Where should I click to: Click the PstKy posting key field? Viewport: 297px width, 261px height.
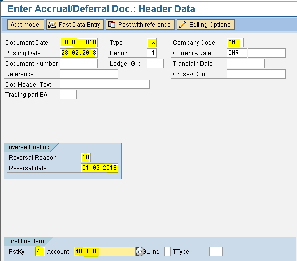[x=40, y=251]
